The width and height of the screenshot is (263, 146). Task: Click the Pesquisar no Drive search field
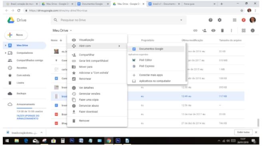[x=118, y=20]
